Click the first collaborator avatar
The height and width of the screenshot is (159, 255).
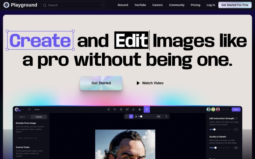[x=208, y=109]
